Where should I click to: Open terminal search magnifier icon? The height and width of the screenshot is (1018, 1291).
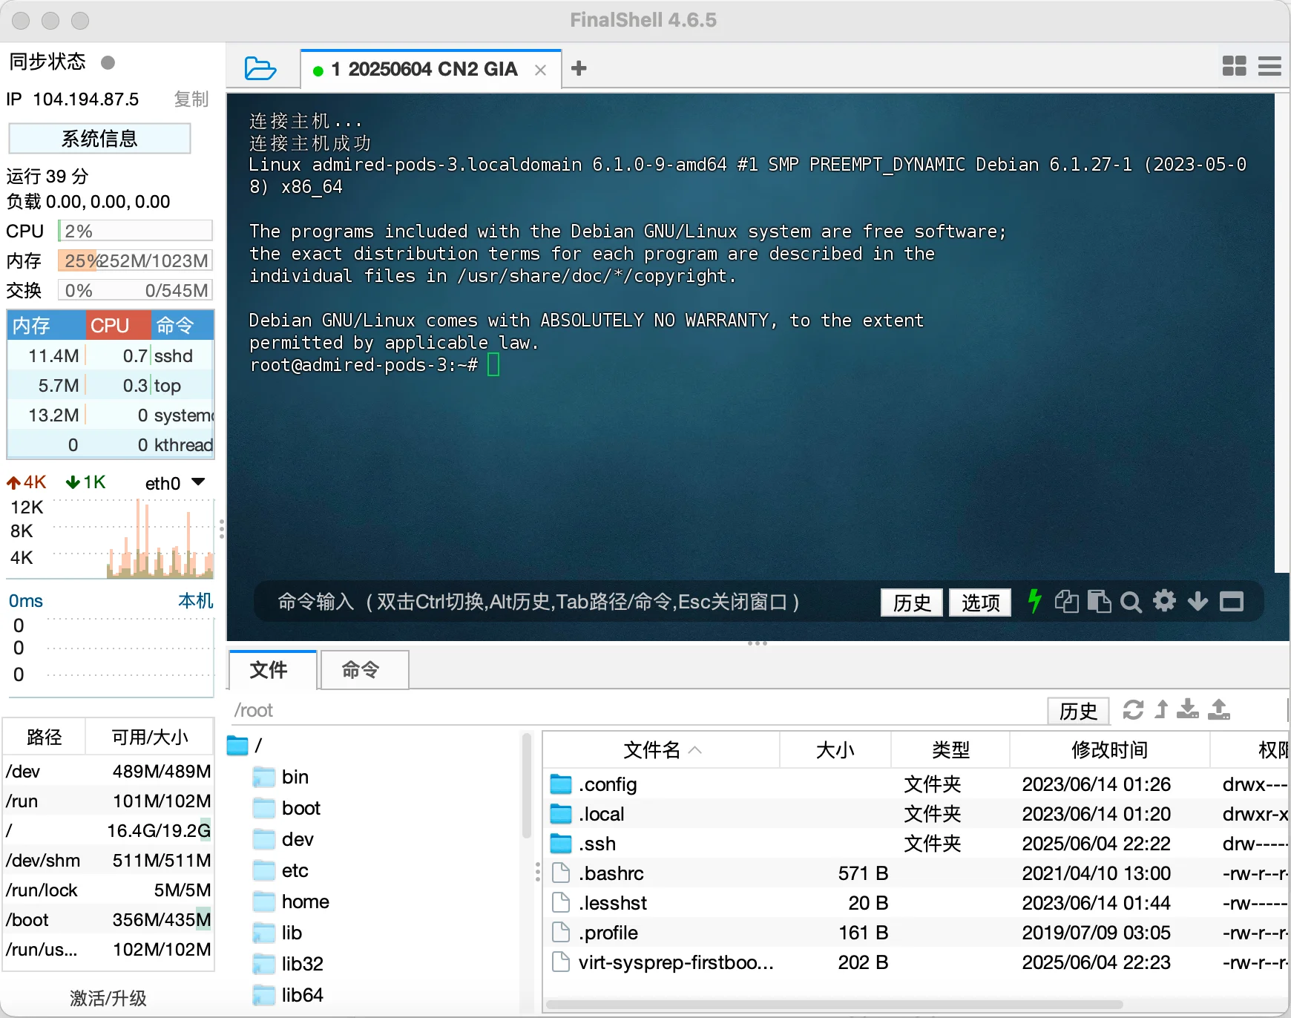point(1131,602)
